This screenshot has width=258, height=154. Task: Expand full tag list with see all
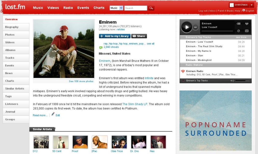coord(151,44)
